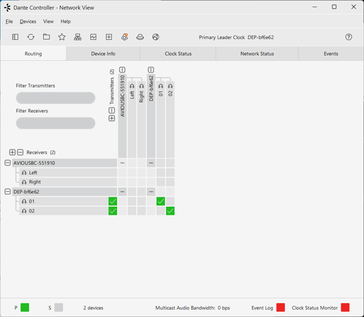
Task: Open the View menu
Action: 48,22
